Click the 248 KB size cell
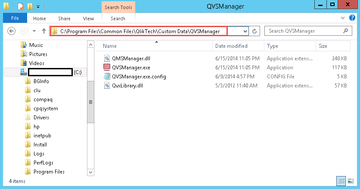Viewport: 360px width, 189px height. coord(339,59)
